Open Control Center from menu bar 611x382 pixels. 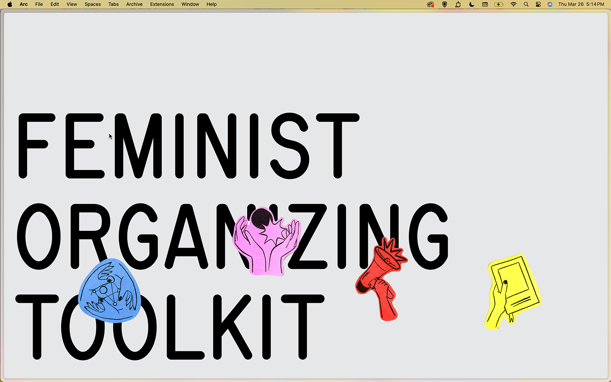(538, 4)
